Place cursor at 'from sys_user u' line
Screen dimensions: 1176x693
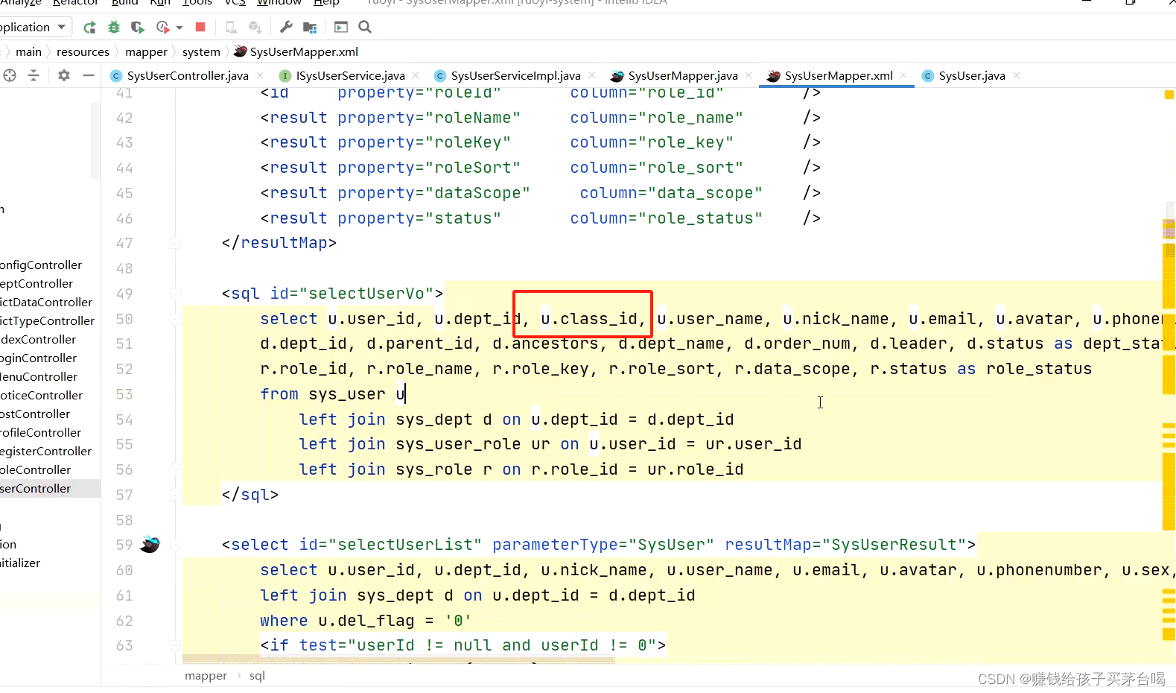(332, 394)
